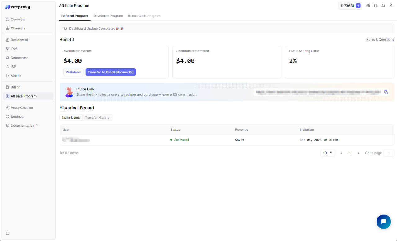Switch to the Transfer History tab
The height and width of the screenshot is (241, 397).
[x=97, y=117]
